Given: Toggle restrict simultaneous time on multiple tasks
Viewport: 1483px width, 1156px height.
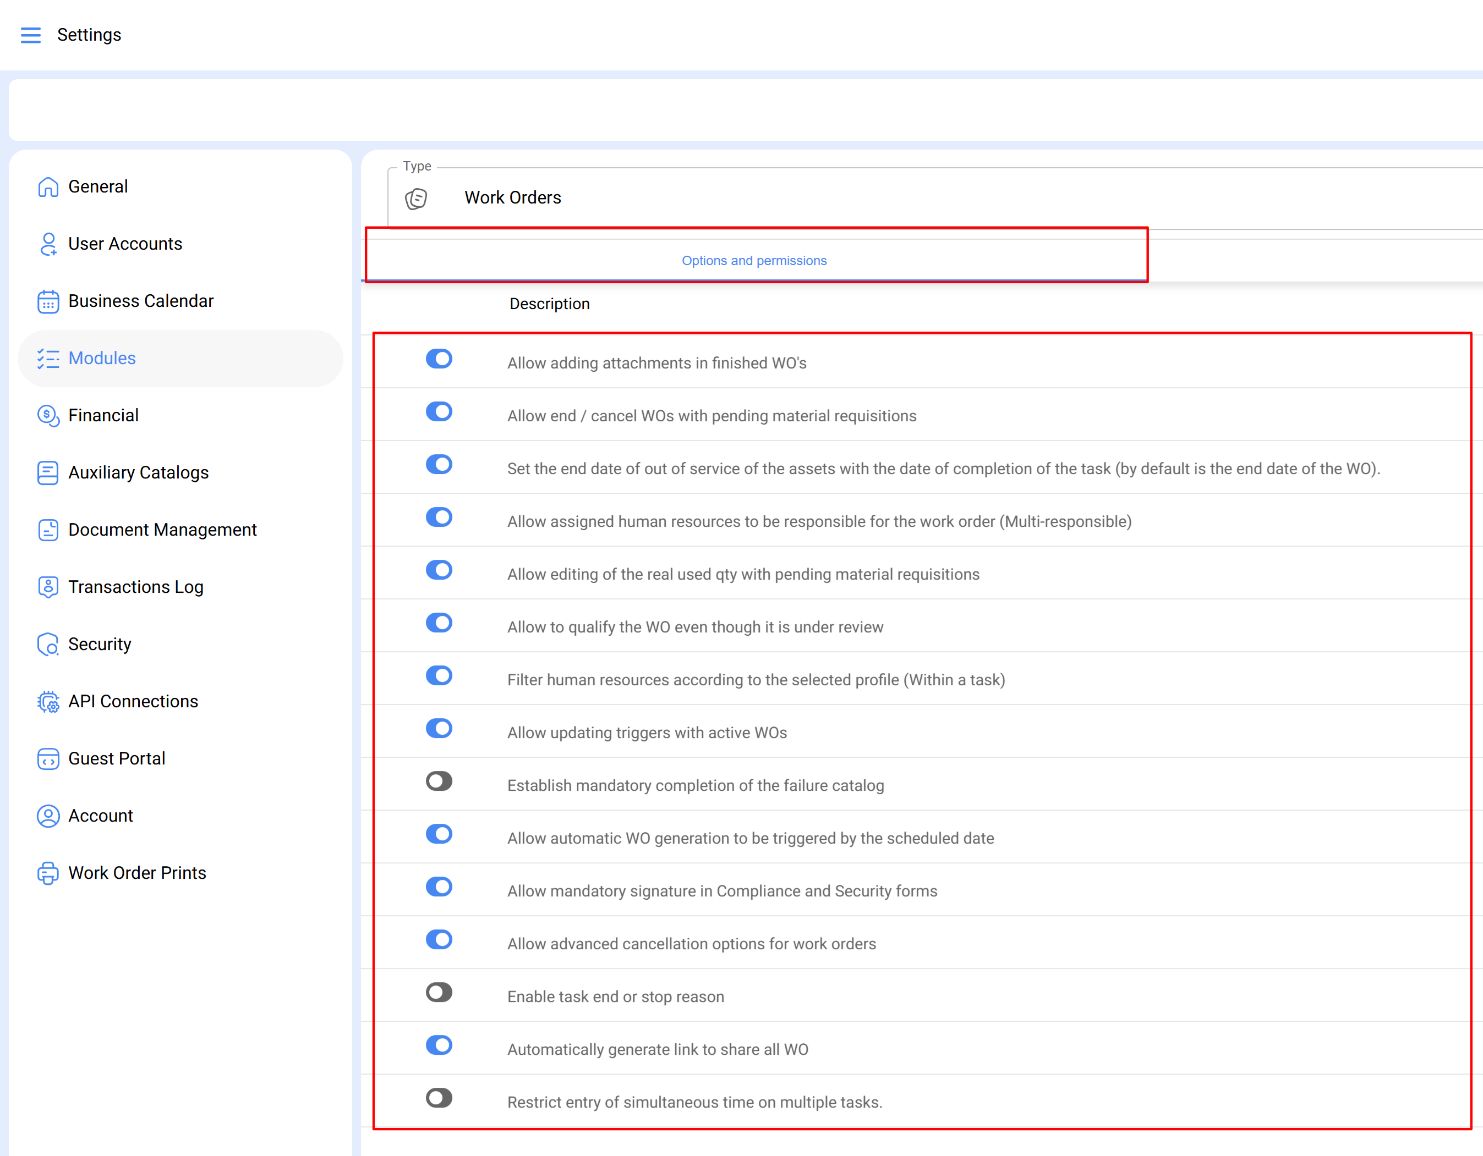Looking at the screenshot, I should 439,1098.
